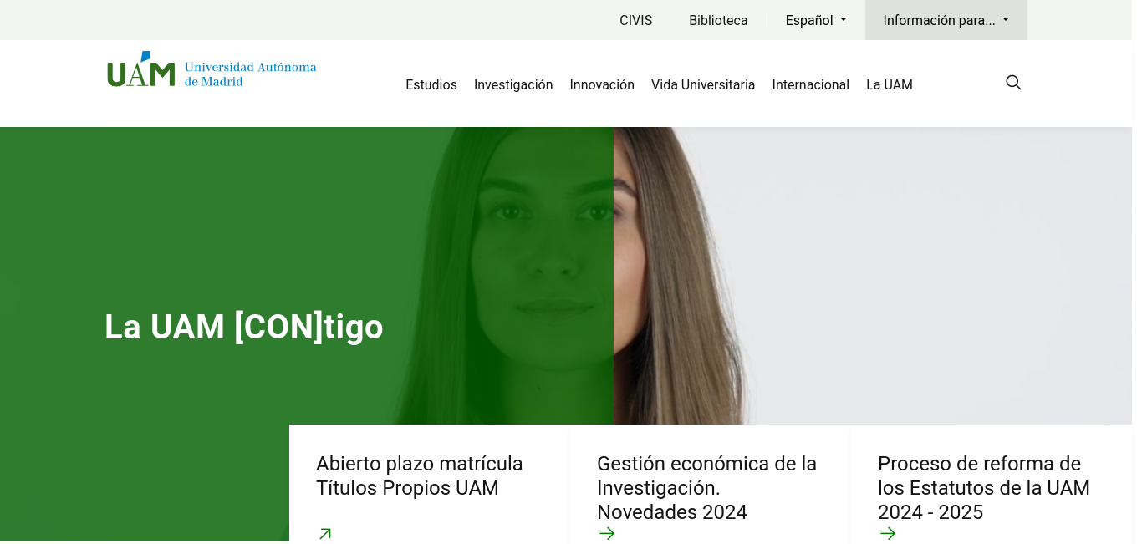Open the search magnifier icon
Viewport: 1142px width, 544px height.
(1013, 83)
